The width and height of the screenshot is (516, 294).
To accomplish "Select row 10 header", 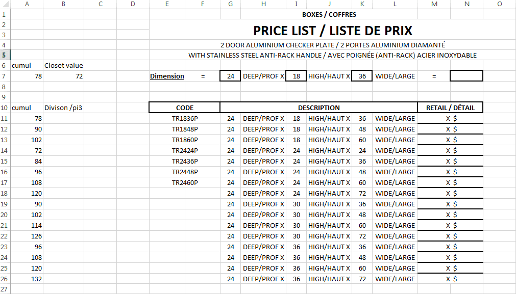I will (x=4, y=108).
